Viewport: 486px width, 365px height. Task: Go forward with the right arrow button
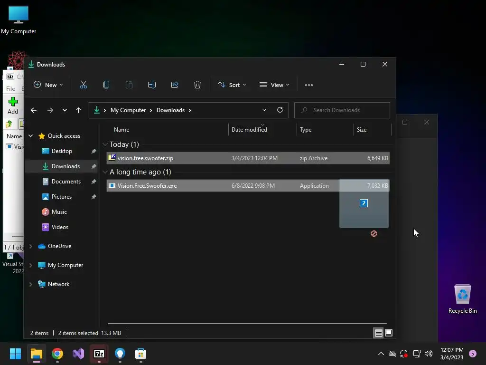click(50, 110)
